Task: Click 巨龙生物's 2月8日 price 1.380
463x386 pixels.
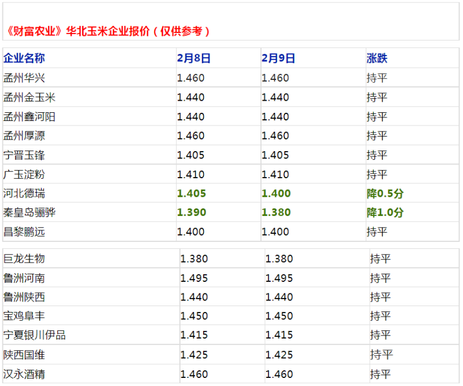Action: (194, 259)
